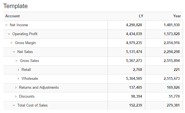This screenshot has width=185, height=113.
Task: Click the Net Income LY value 4,290,828
Action: click(x=134, y=25)
